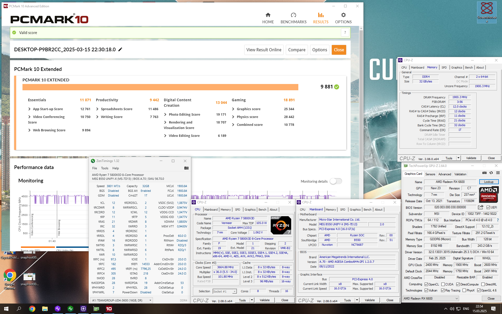The width and height of the screenshot is (502, 314).
Task: Click the pencil icon to rename result
Action: 120,49
